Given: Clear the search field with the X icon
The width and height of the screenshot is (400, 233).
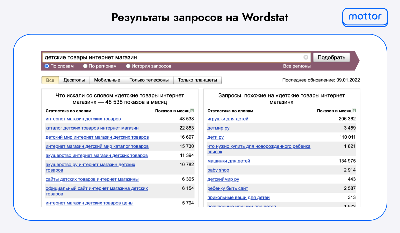Looking at the screenshot, I should [306, 57].
